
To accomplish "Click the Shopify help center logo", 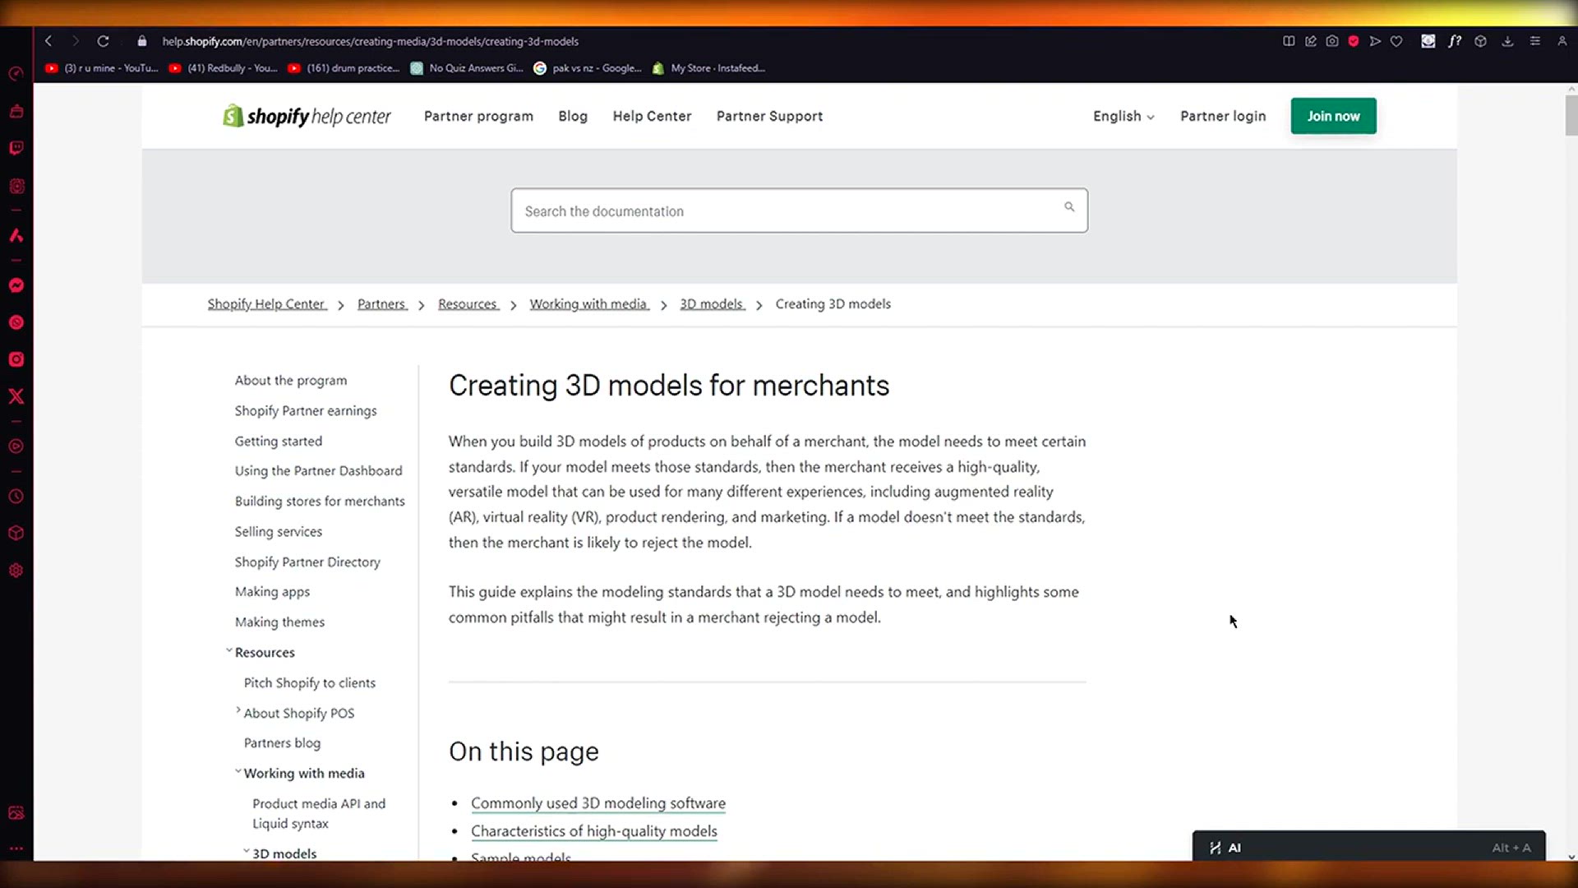I will pyautogui.click(x=307, y=116).
